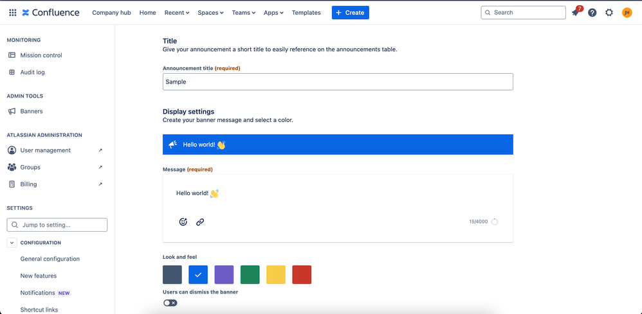
Task: Click the Mission control icon
Action: click(12, 55)
